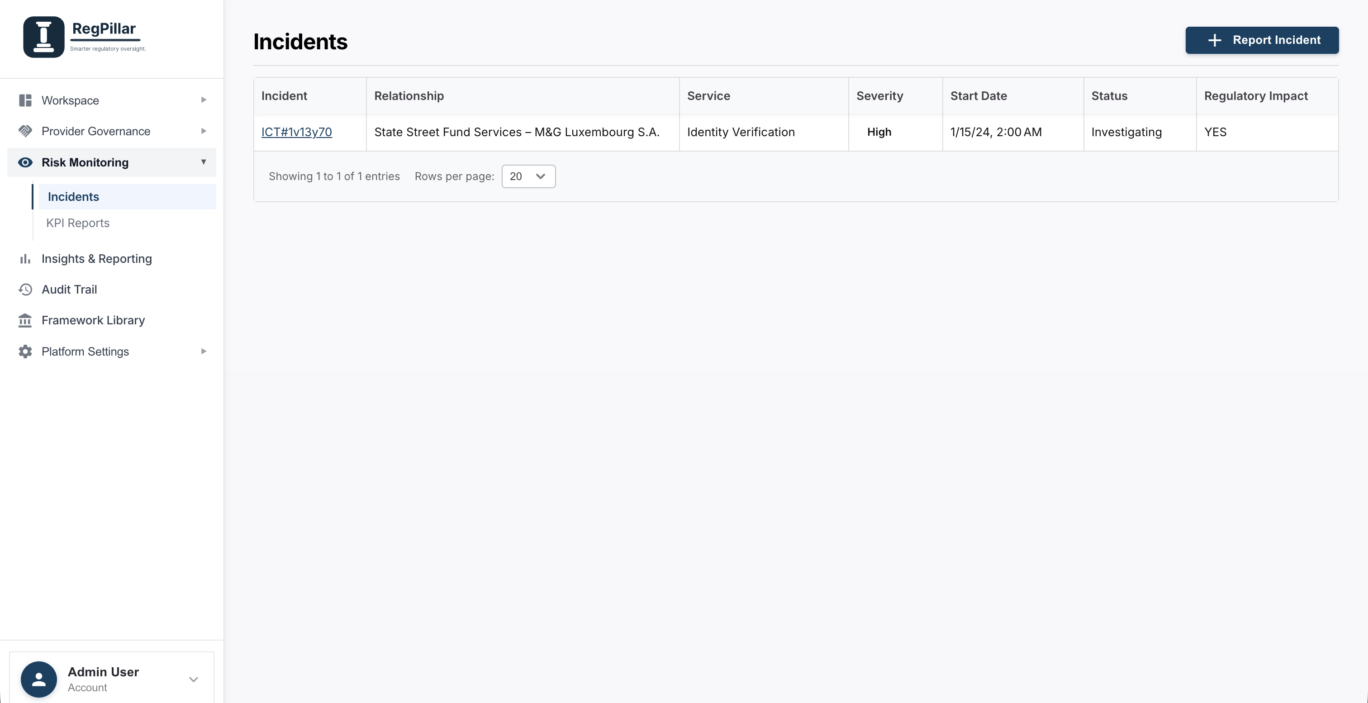Collapse the Risk Monitoring section
This screenshot has width=1368, height=703.
point(204,162)
